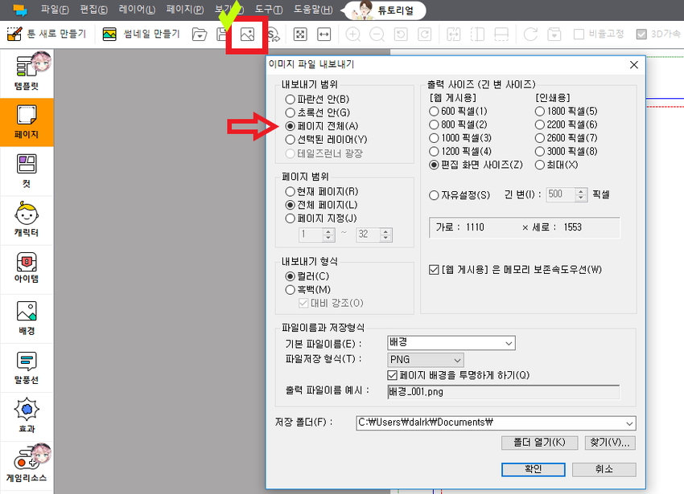Select 흑백(M) export format
This screenshot has height=494, width=684.
tap(307, 290)
